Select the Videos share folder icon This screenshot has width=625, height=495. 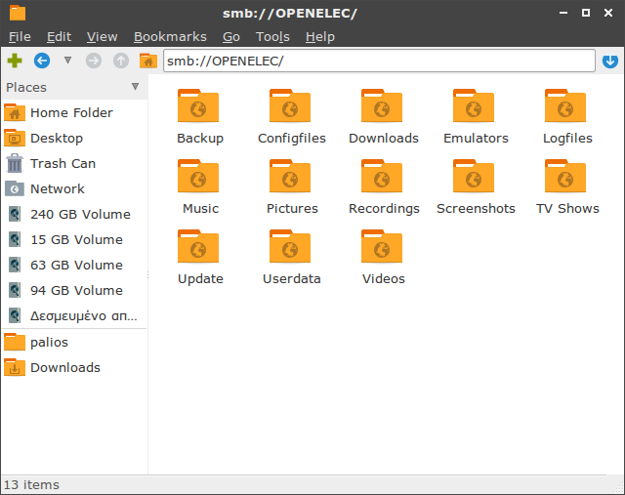382,246
